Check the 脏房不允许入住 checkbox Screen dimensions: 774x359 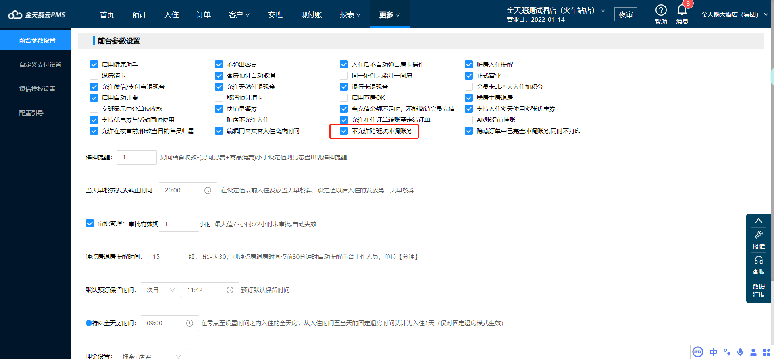click(x=219, y=120)
